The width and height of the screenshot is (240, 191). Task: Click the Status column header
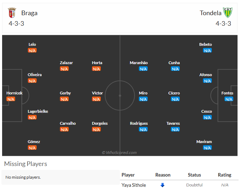[195, 175]
